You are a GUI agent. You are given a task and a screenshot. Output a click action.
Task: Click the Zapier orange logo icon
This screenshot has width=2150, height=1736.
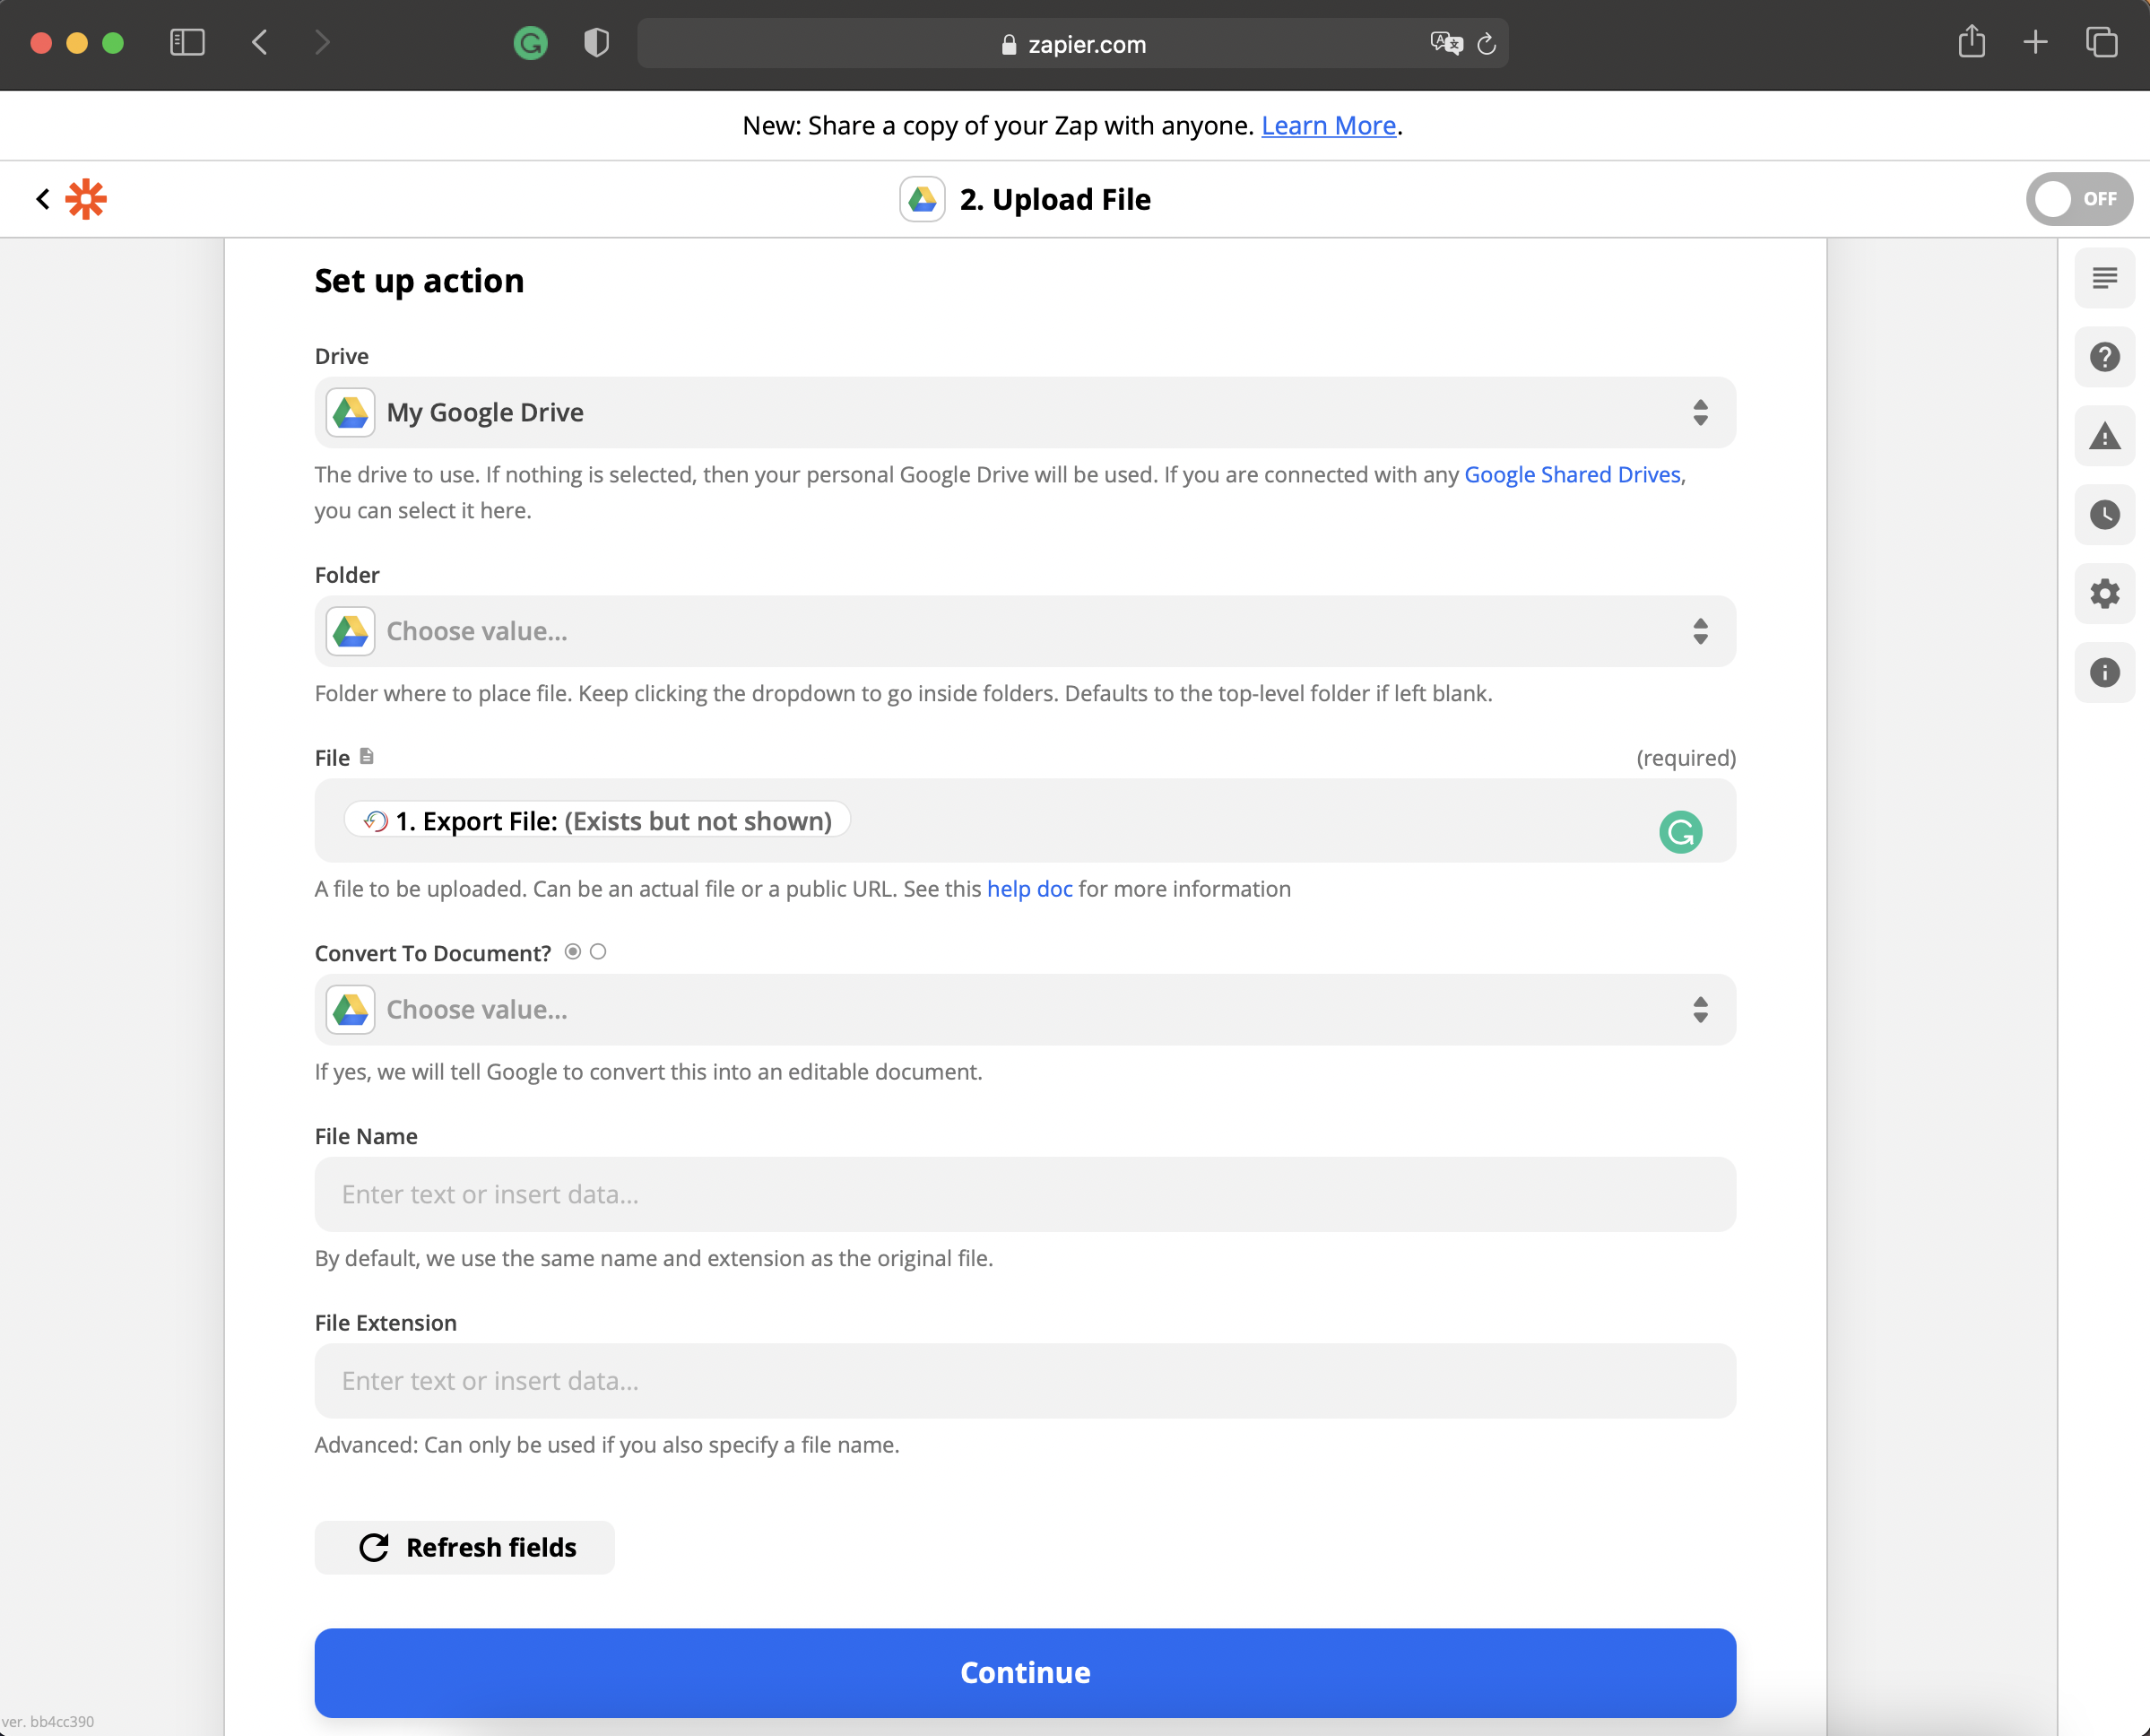click(86, 199)
